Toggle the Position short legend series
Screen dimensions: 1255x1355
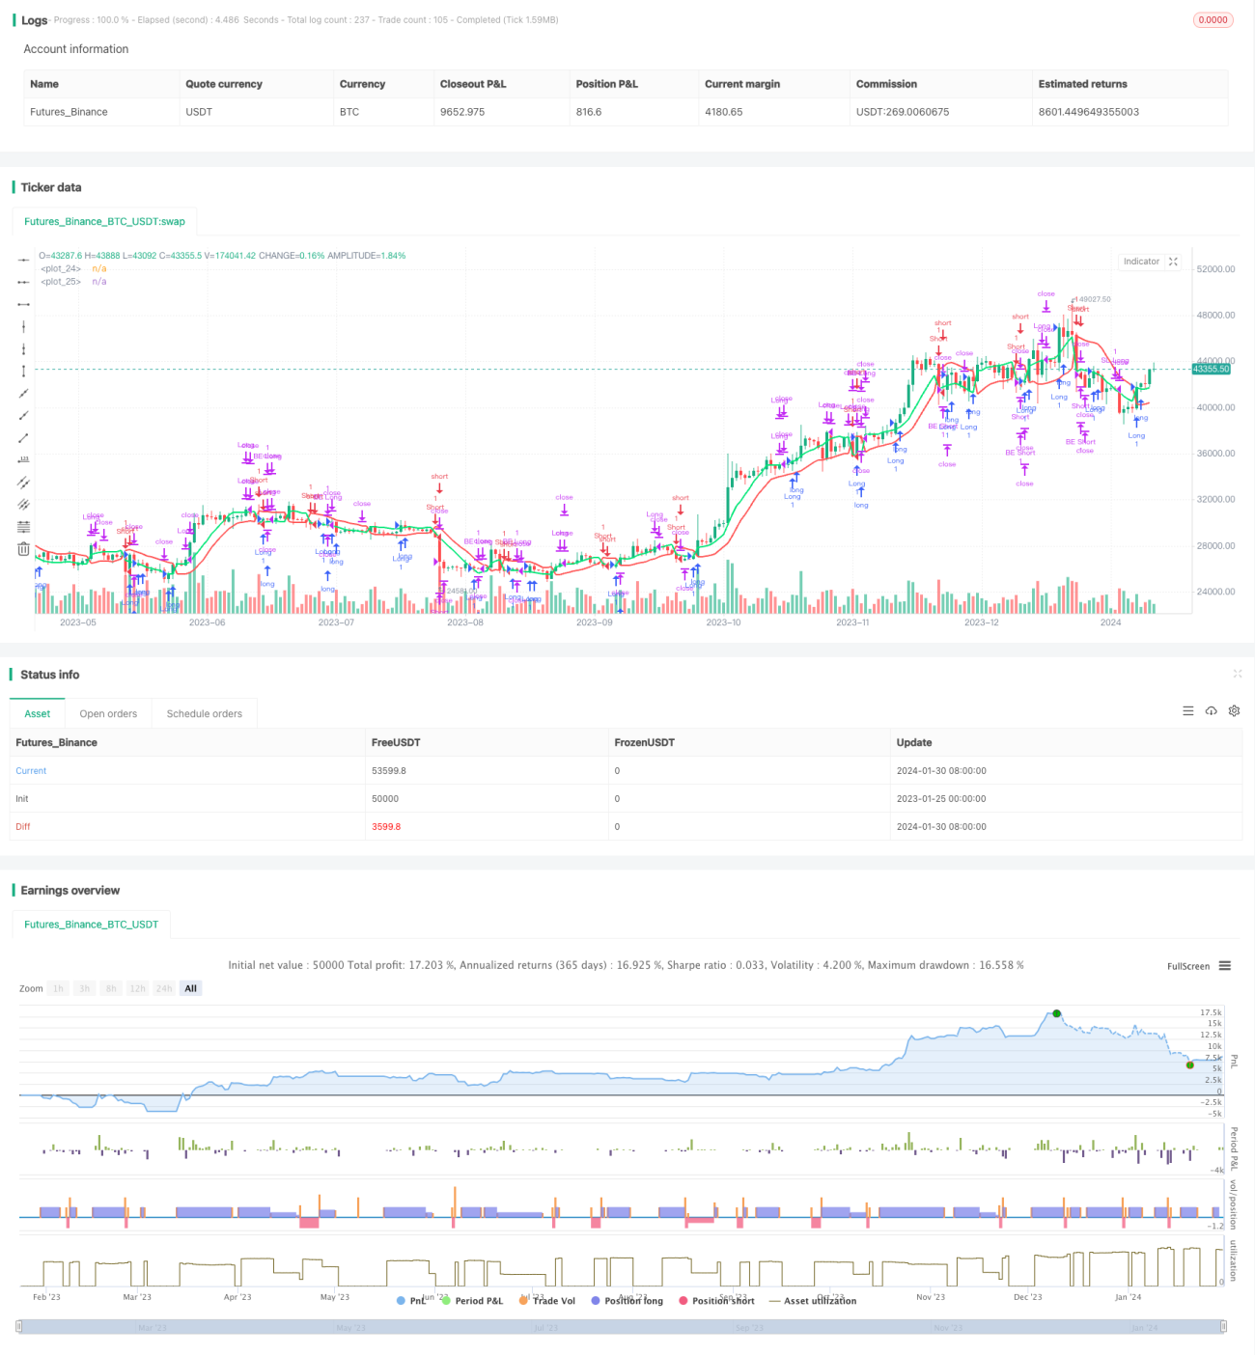[x=716, y=1301]
